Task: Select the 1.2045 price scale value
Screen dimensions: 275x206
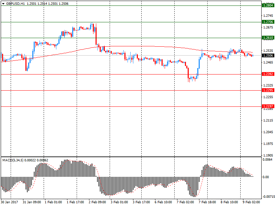Action: (x=268, y=132)
